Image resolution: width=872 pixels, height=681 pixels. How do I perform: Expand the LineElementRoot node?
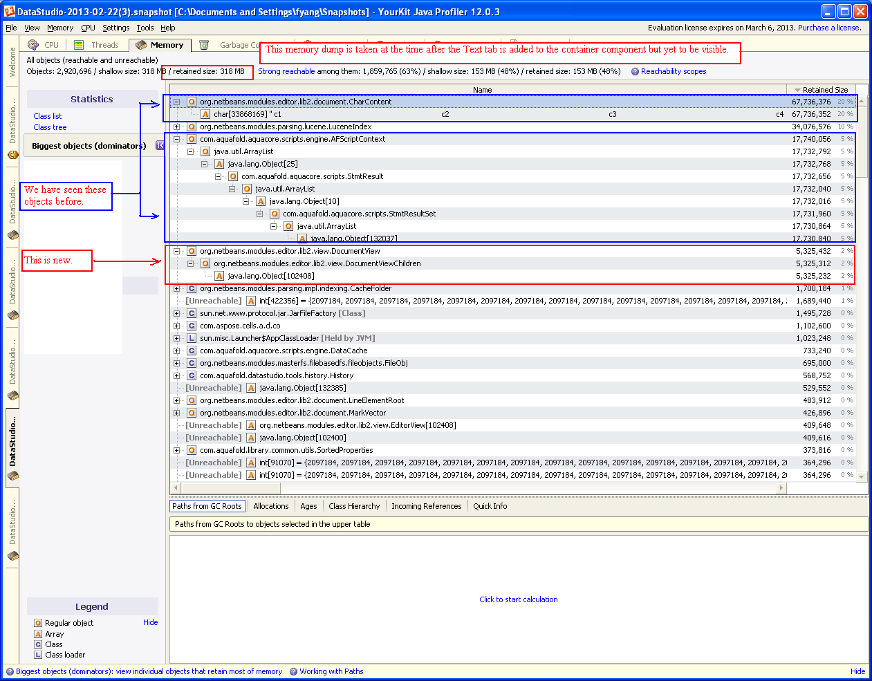point(177,400)
